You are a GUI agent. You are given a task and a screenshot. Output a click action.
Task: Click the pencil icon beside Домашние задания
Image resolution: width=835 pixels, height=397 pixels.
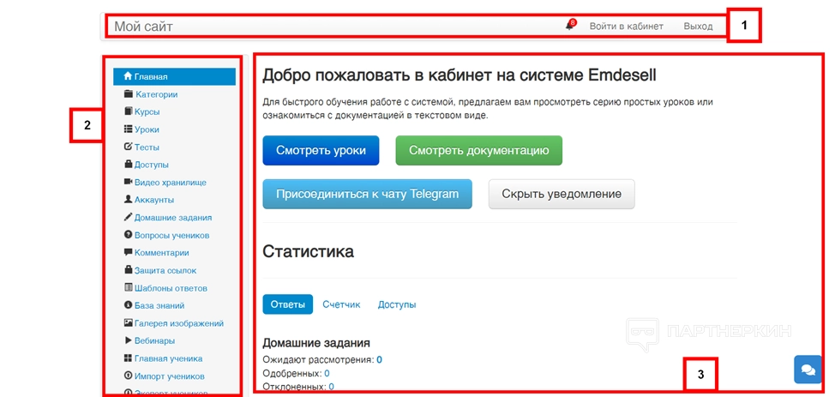(128, 217)
